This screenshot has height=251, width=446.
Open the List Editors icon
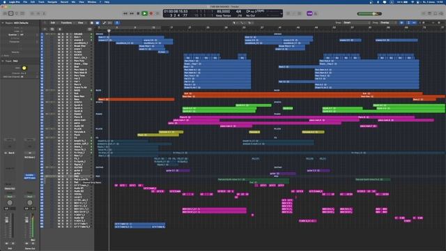pos(424,13)
